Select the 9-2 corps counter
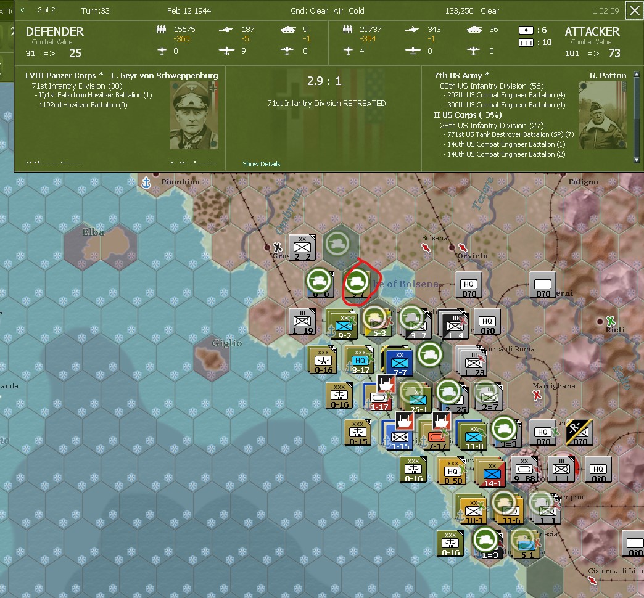The height and width of the screenshot is (598, 644). 344,326
